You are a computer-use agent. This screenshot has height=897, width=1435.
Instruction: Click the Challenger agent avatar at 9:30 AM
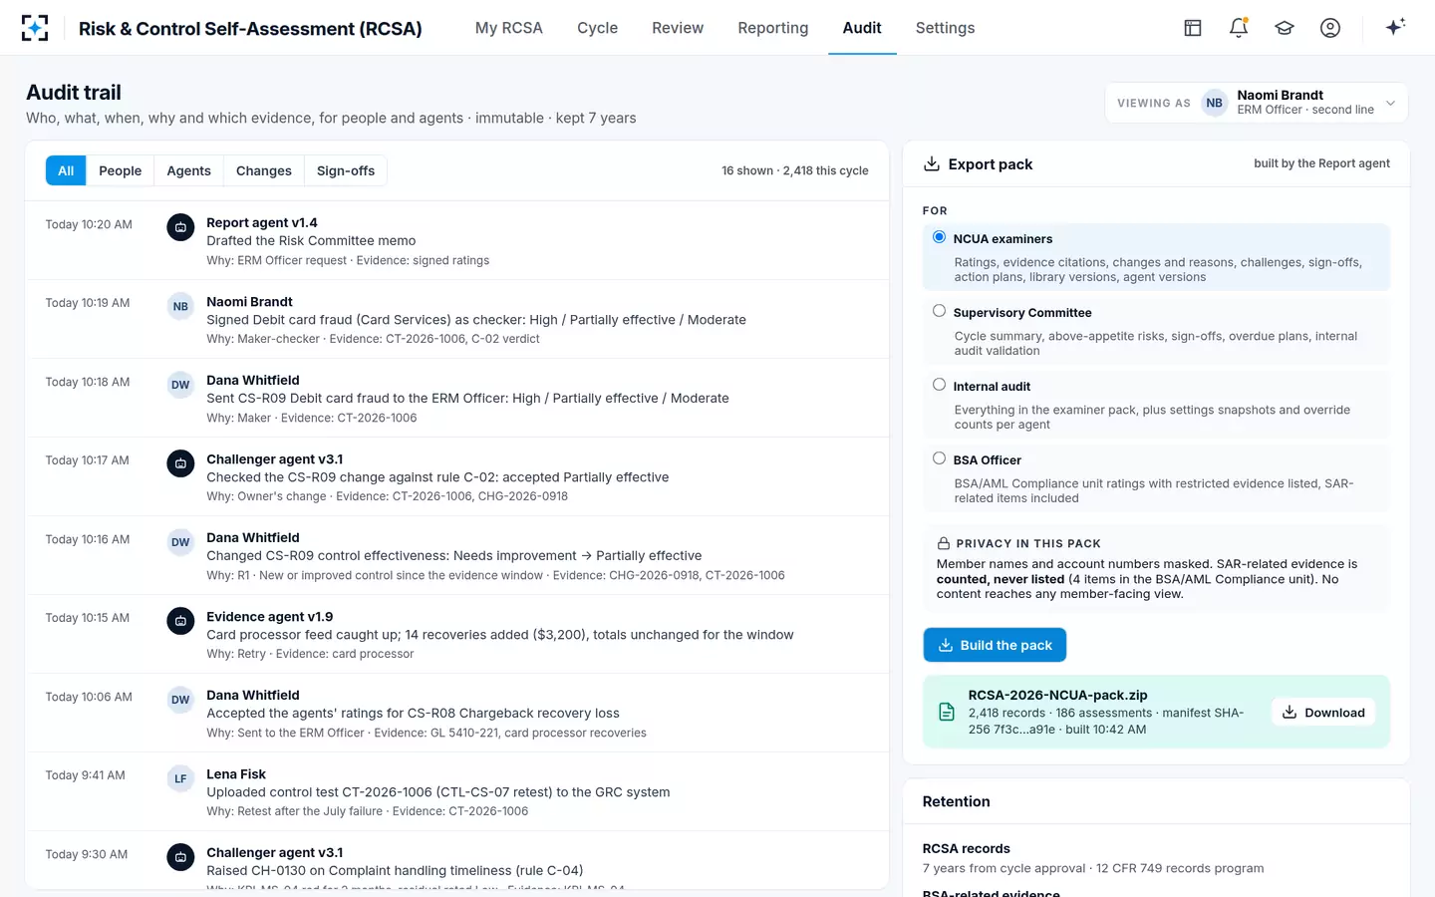coord(180,857)
